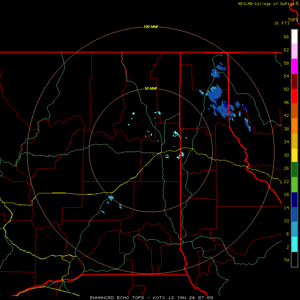
Task: Click the yellow 34 kft legend swatch
Action: tap(294, 155)
